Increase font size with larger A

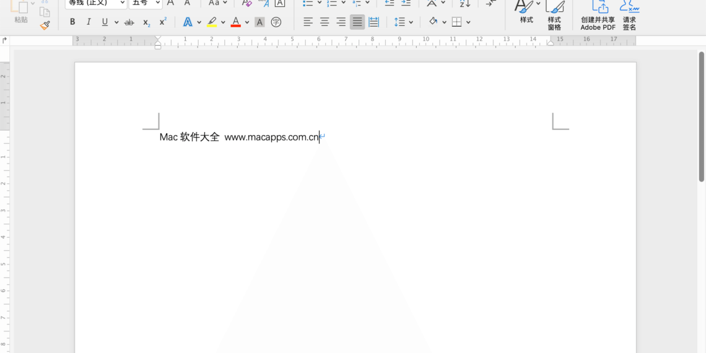tap(170, 2)
